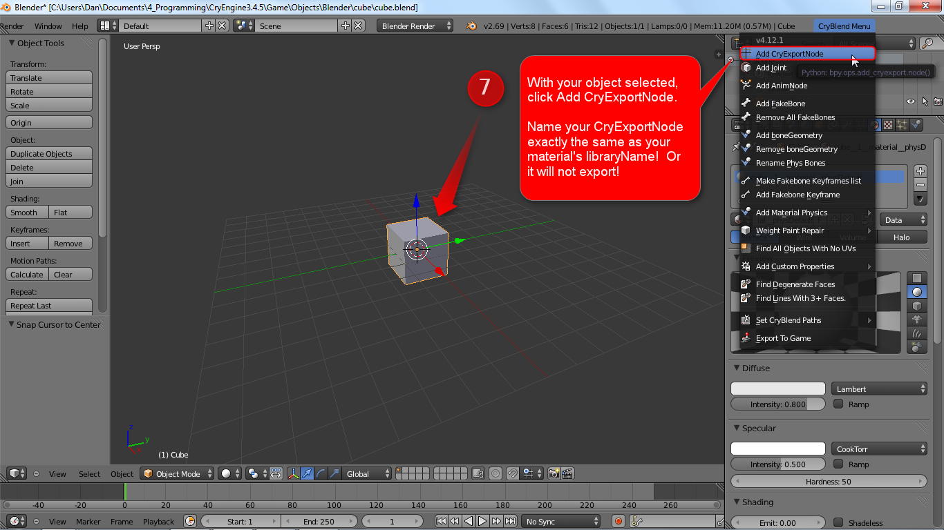Toggle object visibility eye icon
Screen dimensions: 944x530
click(911, 101)
